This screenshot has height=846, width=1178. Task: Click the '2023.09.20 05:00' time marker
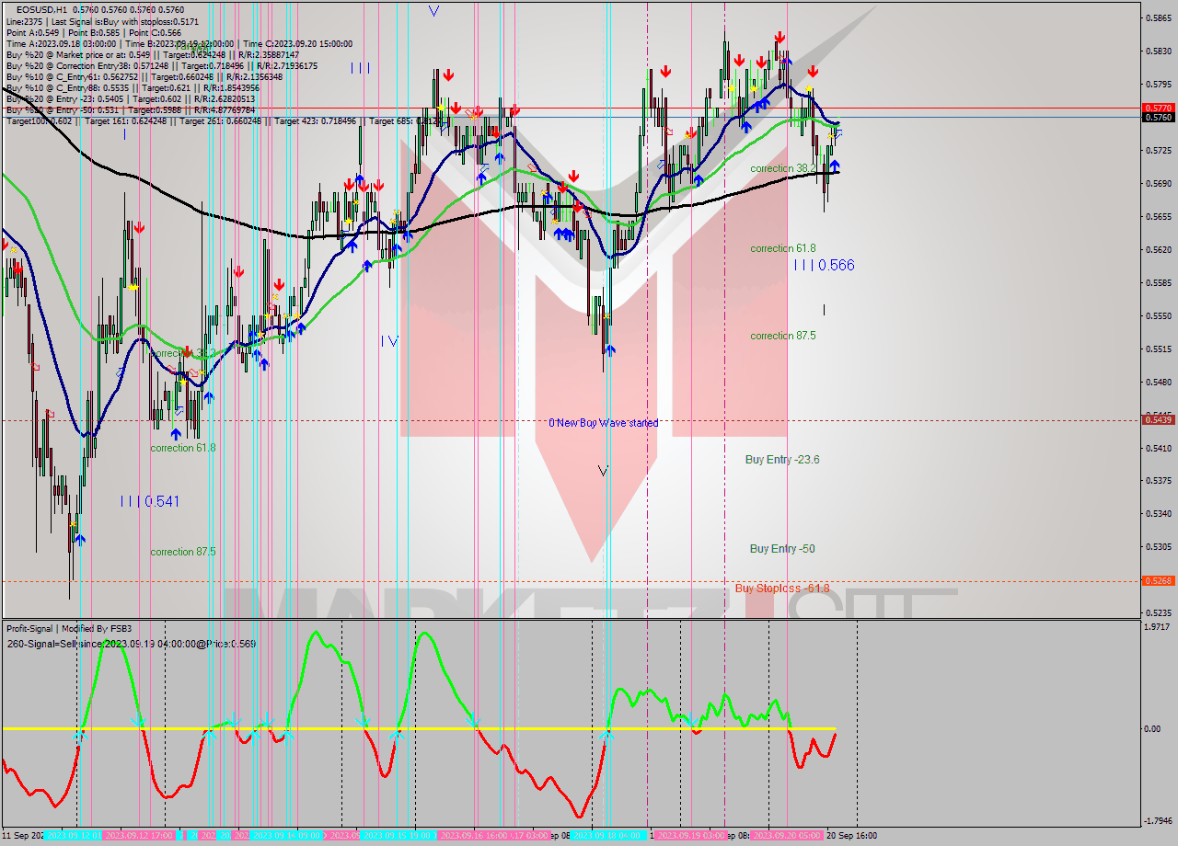coord(787,836)
